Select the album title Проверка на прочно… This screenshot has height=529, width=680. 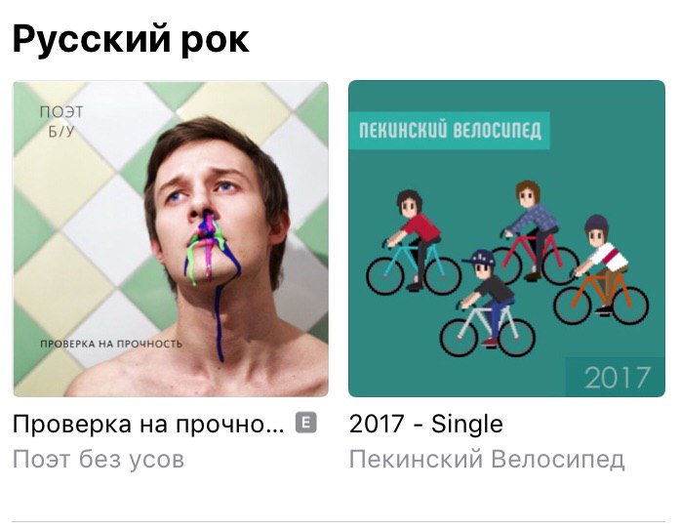pos(148,424)
